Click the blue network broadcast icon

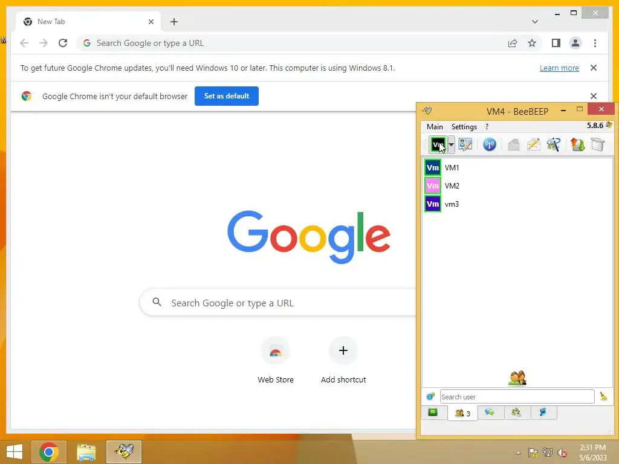click(490, 144)
